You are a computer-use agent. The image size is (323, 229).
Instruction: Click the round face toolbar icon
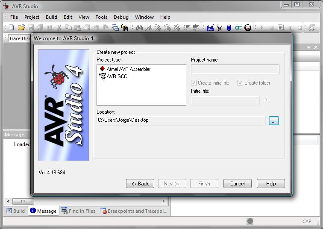pos(248,28)
